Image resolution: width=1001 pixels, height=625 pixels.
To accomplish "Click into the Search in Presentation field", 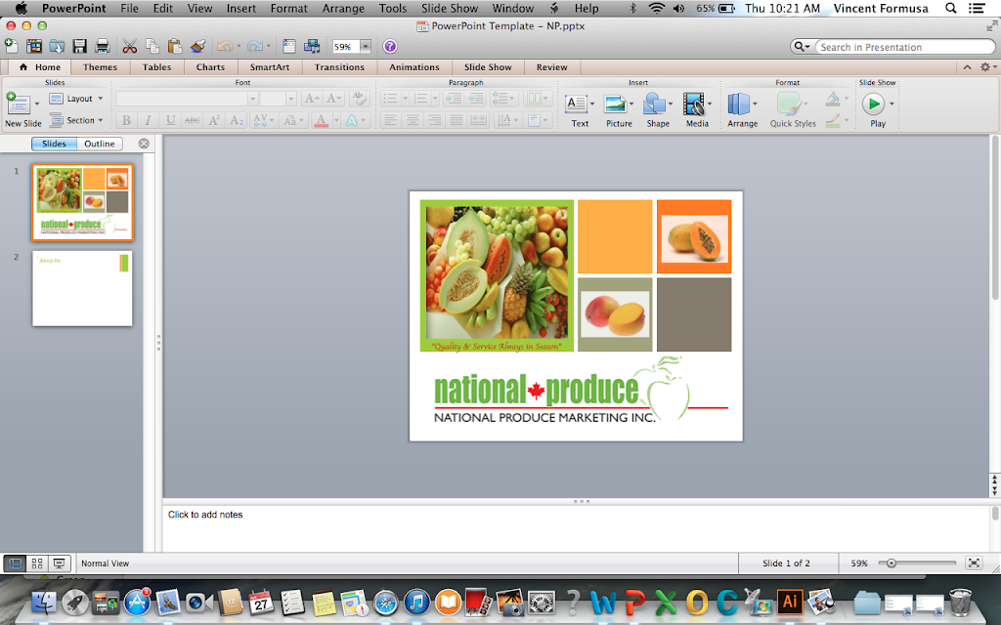I will click(905, 47).
